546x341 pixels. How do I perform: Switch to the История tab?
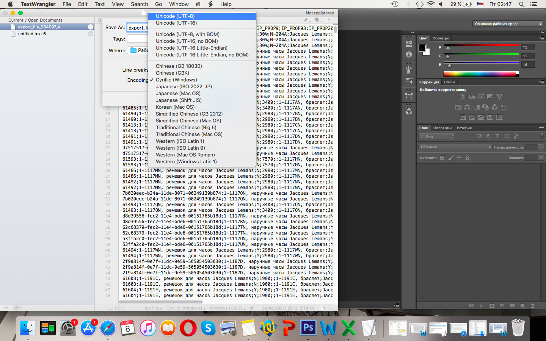[x=464, y=128]
